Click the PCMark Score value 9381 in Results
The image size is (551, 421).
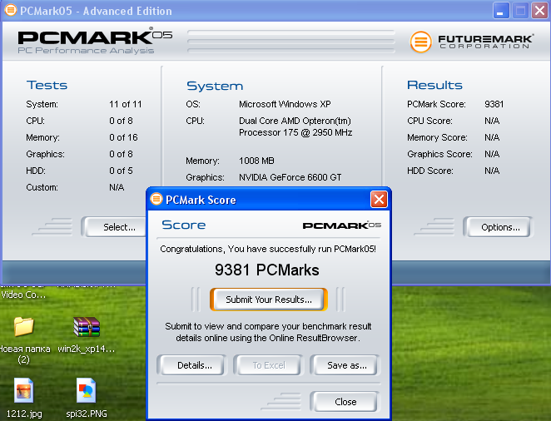(x=494, y=104)
